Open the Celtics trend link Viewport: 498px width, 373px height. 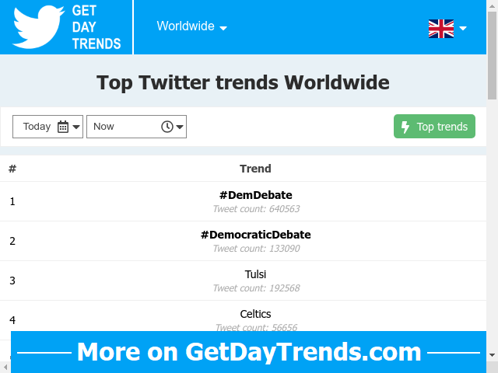coord(255,314)
